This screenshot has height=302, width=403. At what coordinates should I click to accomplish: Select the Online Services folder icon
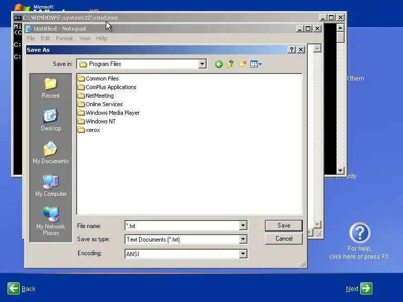tap(81, 104)
